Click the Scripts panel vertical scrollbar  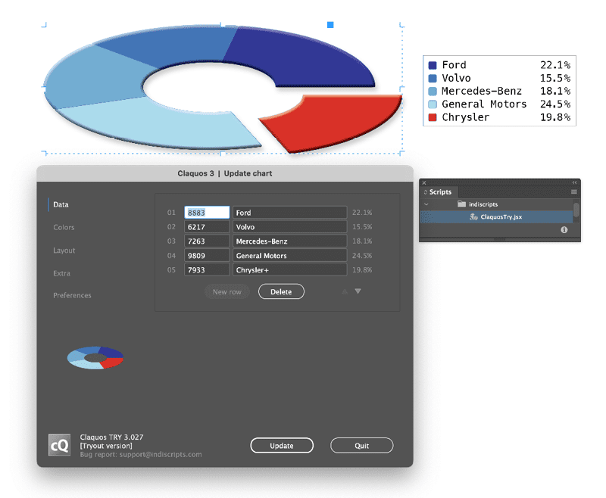pos(576,210)
